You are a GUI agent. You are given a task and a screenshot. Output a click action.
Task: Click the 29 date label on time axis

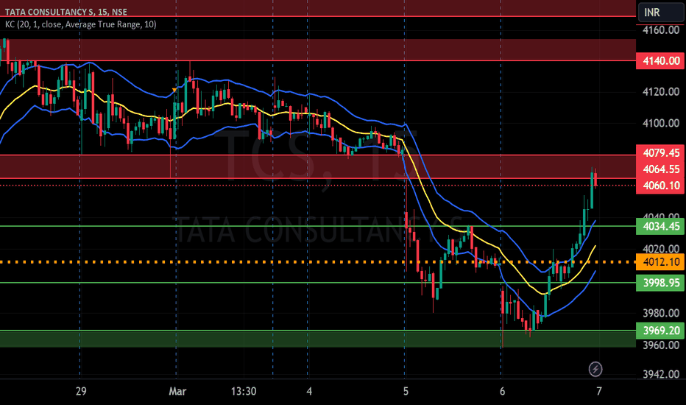click(80, 391)
